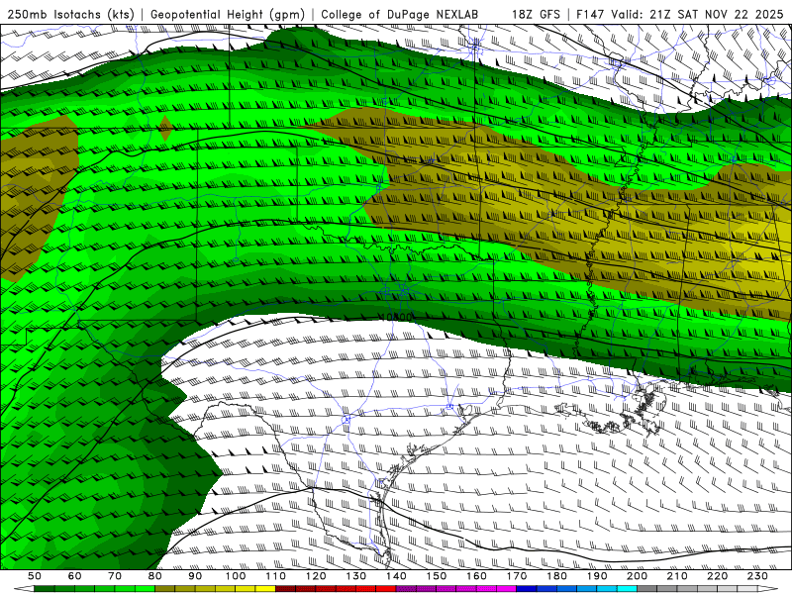This screenshot has width=792, height=594.
Task: Click the "Geopotential Height (gpm)" header text
Action: [228, 14]
